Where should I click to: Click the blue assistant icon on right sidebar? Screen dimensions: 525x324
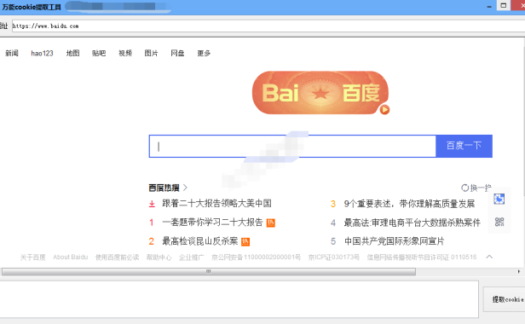(x=499, y=199)
